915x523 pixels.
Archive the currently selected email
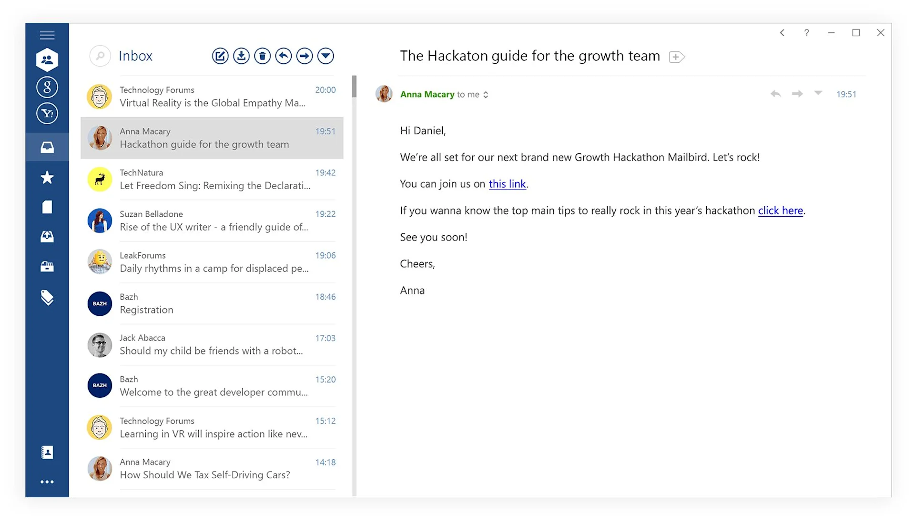pos(241,56)
